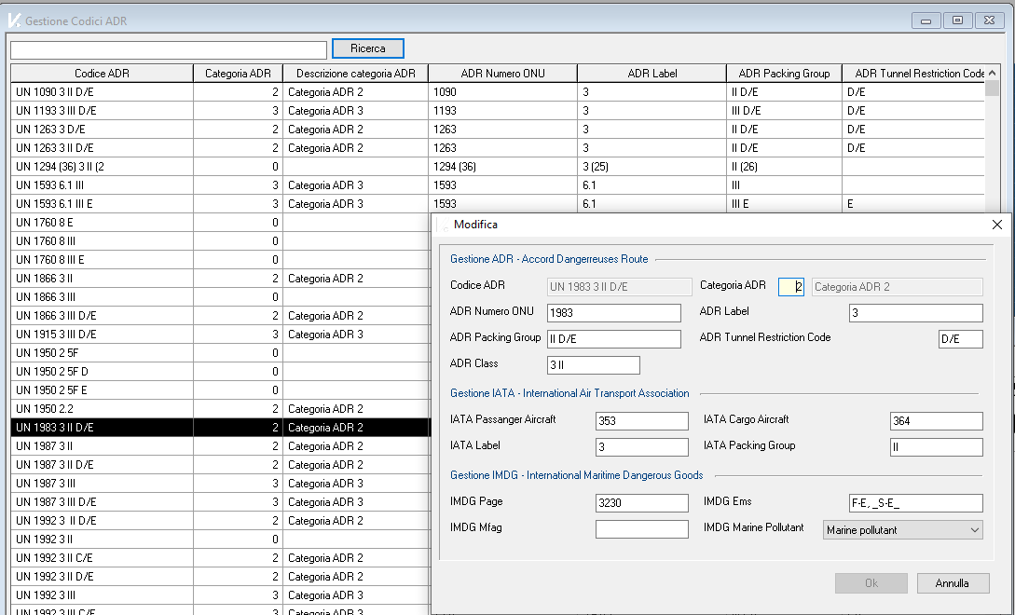Focus the ADR Label text field

pyautogui.click(x=915, y=313)
